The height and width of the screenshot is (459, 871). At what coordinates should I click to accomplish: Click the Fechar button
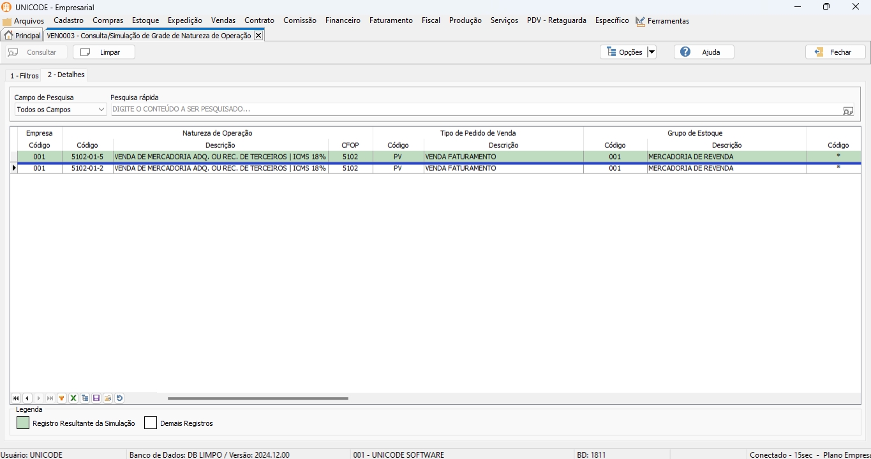click(x=835, y=52)
